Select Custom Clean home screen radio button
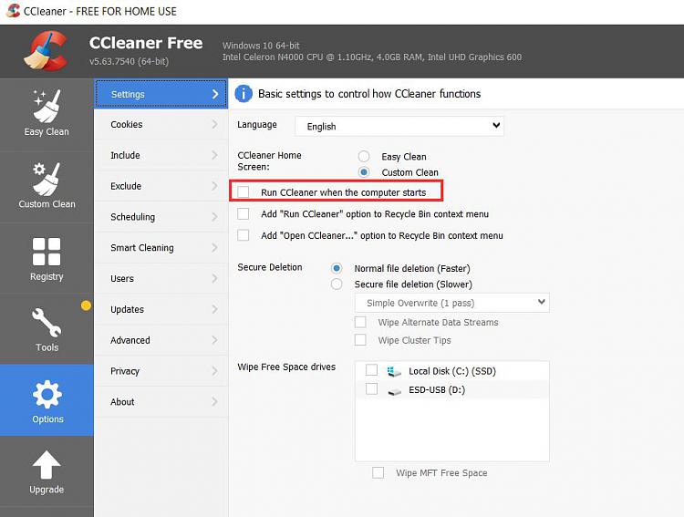The width and height of the screenshot is (684, 517). tap(364, 172)
